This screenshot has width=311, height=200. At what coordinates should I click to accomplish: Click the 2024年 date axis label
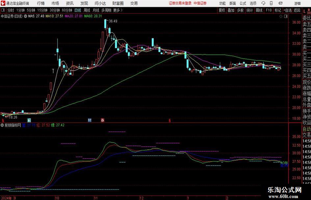tap(6, 198)
